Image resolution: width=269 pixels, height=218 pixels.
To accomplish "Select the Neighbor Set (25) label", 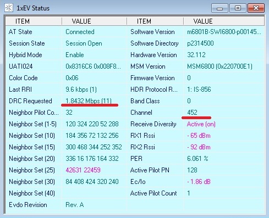I will click(32, 170).
